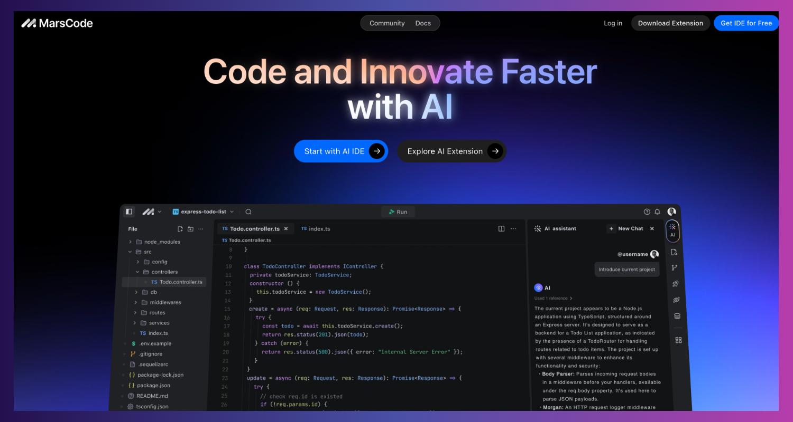Select the file search icon in right sidebar
Image resolution: width=793 pixels, height=422 pixels.
tap(675, 252)
